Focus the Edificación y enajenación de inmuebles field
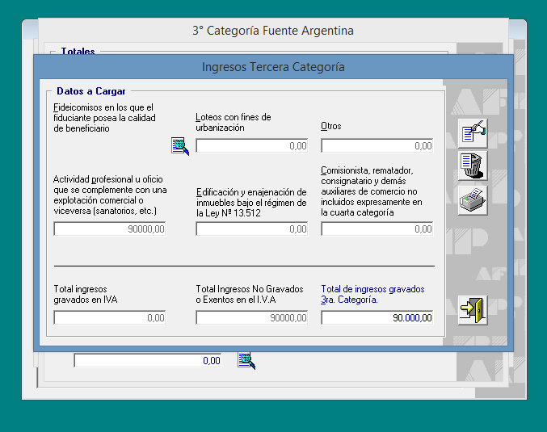The image size is (547, 432). (x=251, y=229)
